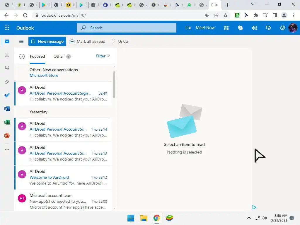Click the search magnifier icon

point(83,28)
